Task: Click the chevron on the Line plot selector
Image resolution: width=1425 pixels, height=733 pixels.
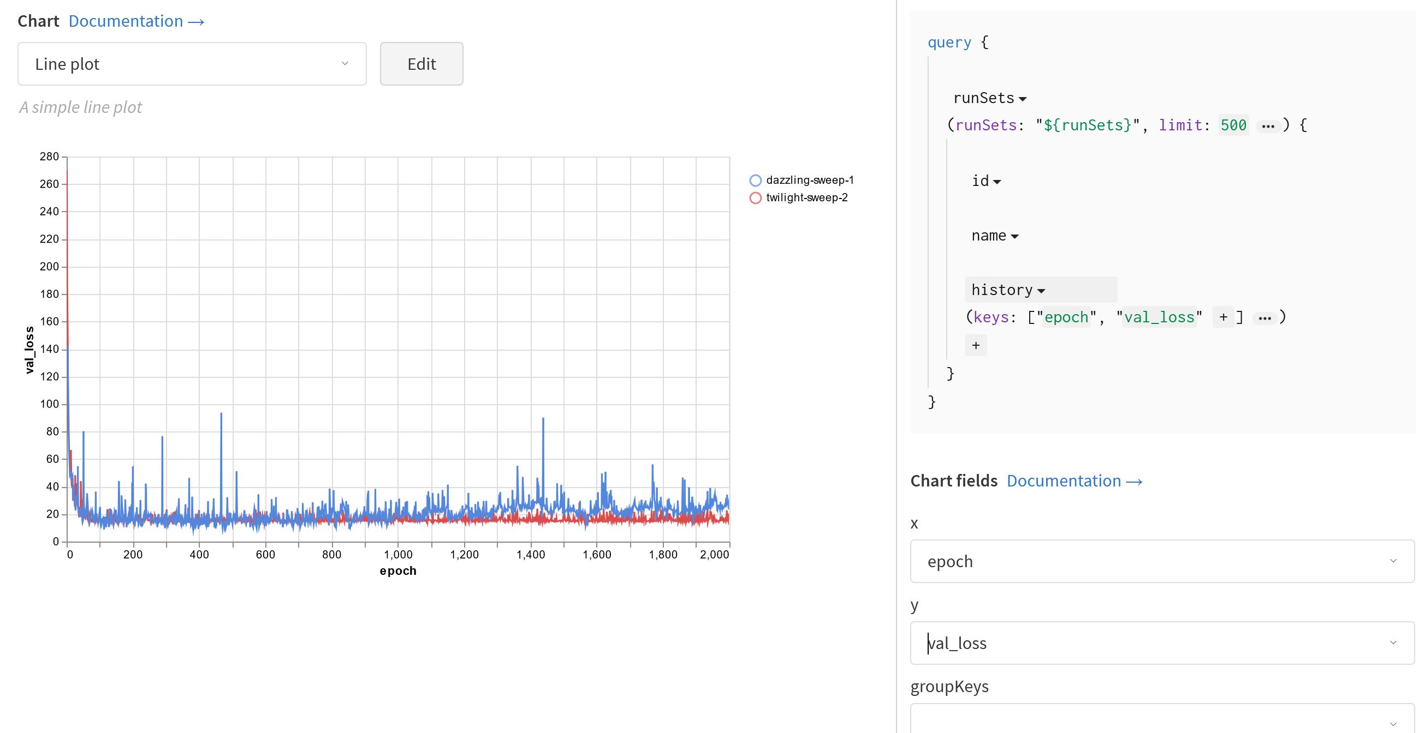Action: click(345, 64)
